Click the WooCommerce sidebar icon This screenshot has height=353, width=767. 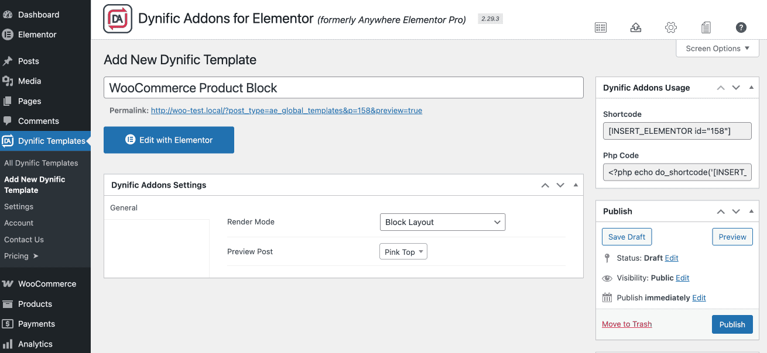point(8,283)
